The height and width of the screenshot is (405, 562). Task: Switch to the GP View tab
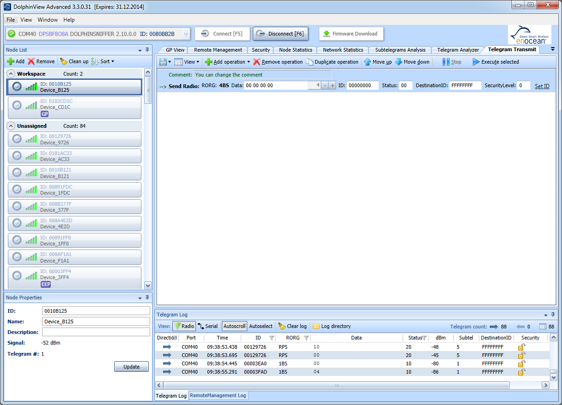click(175, 50)
